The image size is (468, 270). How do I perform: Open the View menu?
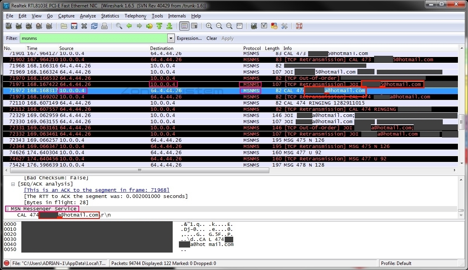coord(36,16)
